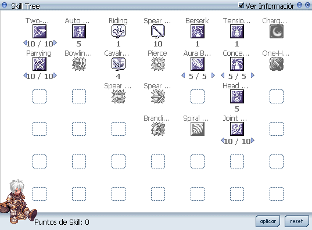Click the Parrying skill icon
The image size is (312, 230).
click(40, 64)
